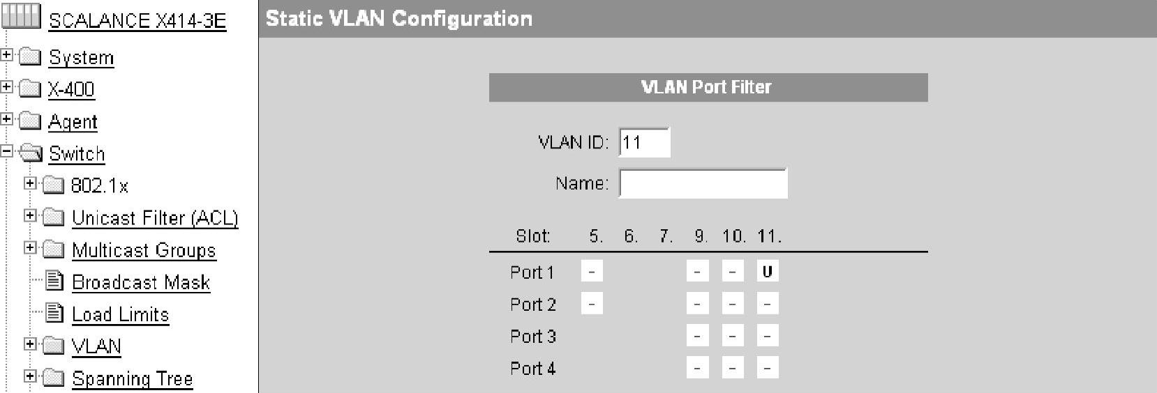Toggle Slot 10 Port 4 membership box

[732, 367]
